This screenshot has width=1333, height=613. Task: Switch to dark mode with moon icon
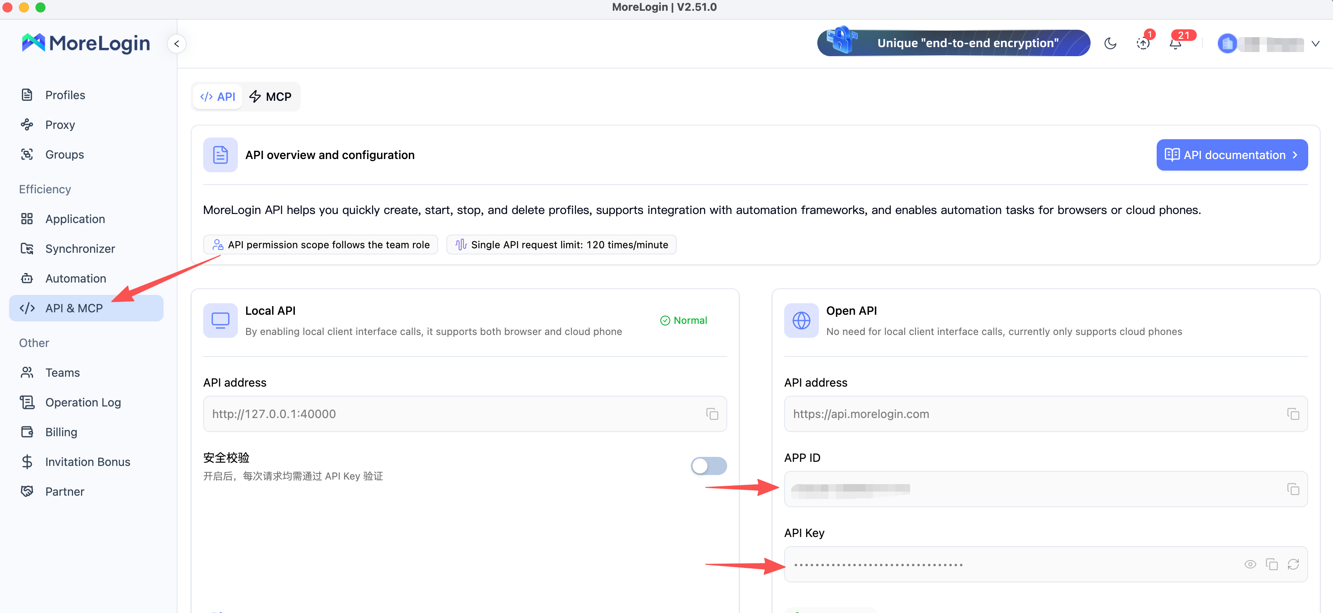(1110, 43)
